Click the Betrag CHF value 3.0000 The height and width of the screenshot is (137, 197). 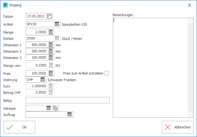pos(41,92)
